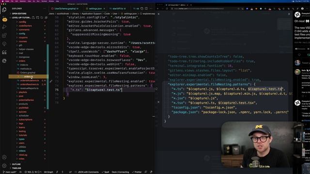This screenshot has height=174, width=310.
Task: Collapse the orders folder
Action: click(22, 61)
